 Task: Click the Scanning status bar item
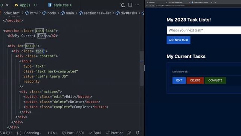pyautogui.click(x=29, y=133)
